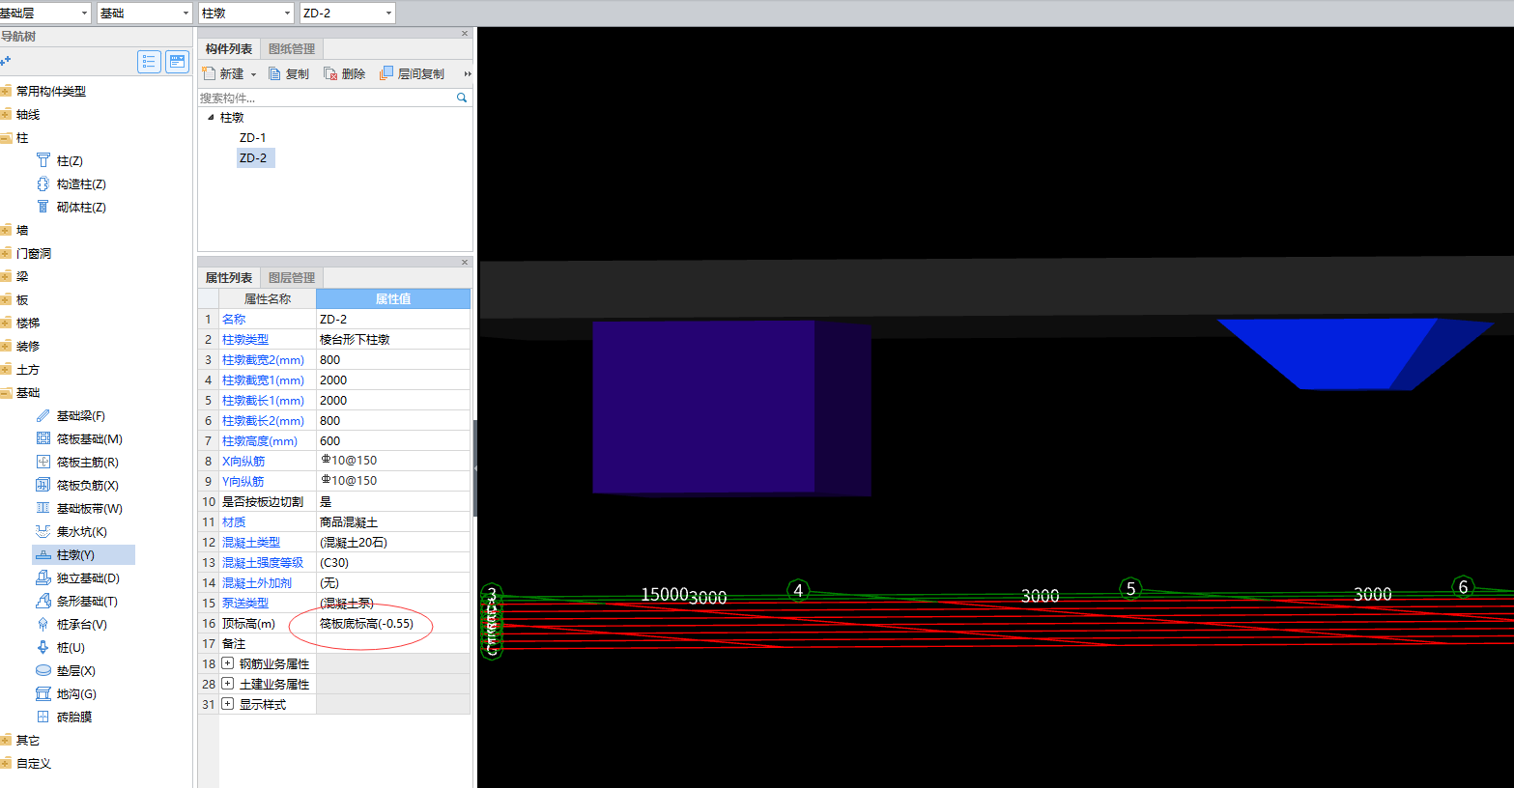This screenshot has height=788, width=1514.
Task: Focus the 搜索构件 search field
Action: click(x=327, y=98)
